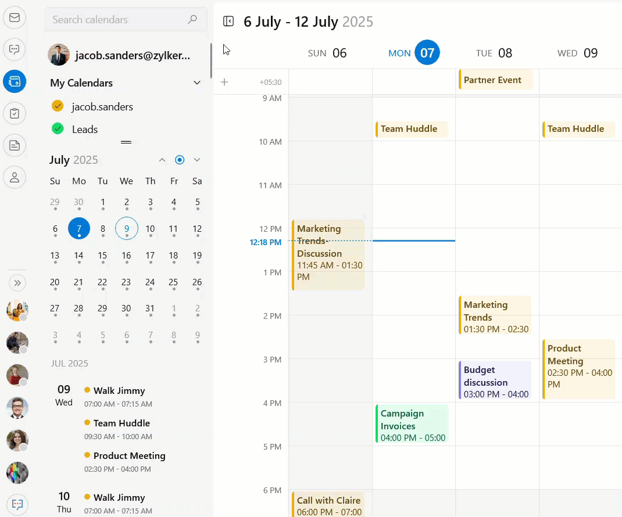622x517 pixels.
Task: Click the panel resize handle below Leads
Action: 126,142
